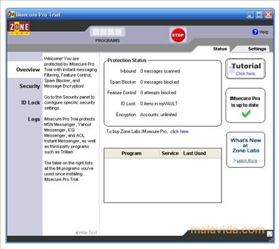Click the 'click here' buy link
The width and height of the screenshot is (279, 249).
click(179, 132)
